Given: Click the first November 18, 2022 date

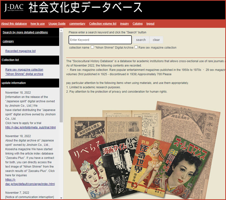Looking at the screenshot, I should [18, 93].
